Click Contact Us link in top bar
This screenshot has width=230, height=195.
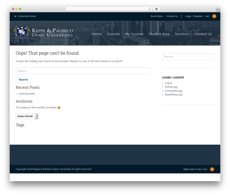[172, 16]
